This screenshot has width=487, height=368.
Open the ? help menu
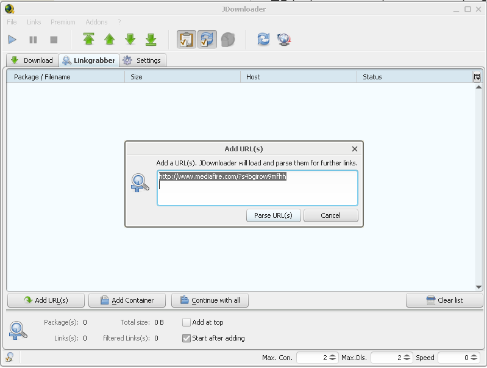point(119,22)
